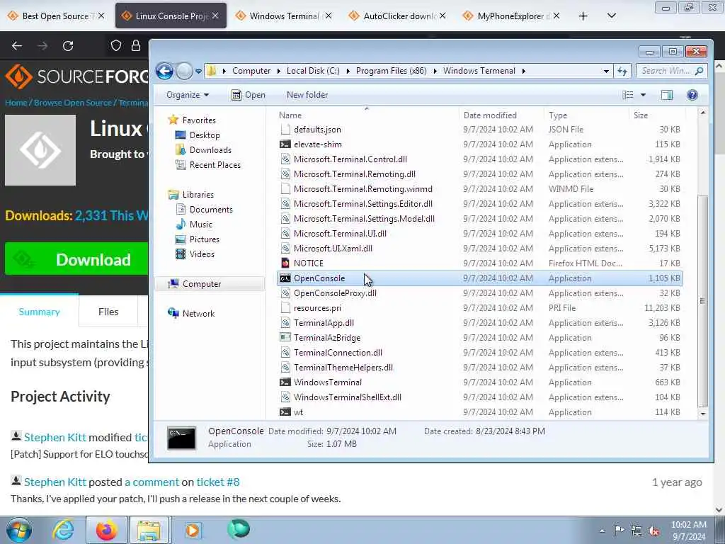Click the Explorer Help question mark icon

click(692, 95)
